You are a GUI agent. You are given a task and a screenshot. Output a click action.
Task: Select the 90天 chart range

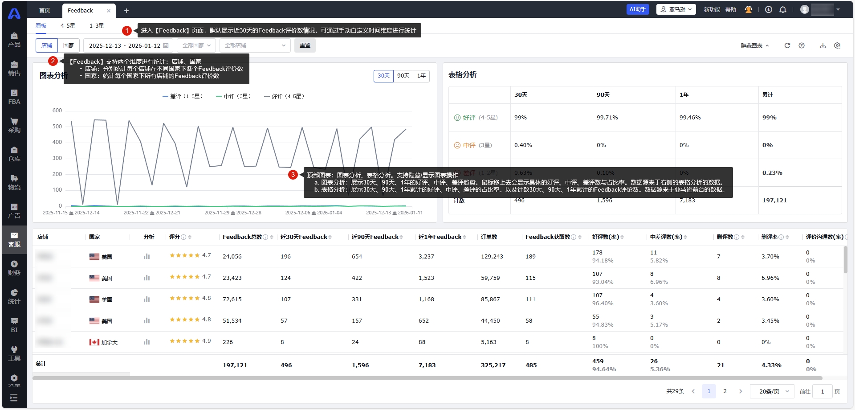(403, 76)
